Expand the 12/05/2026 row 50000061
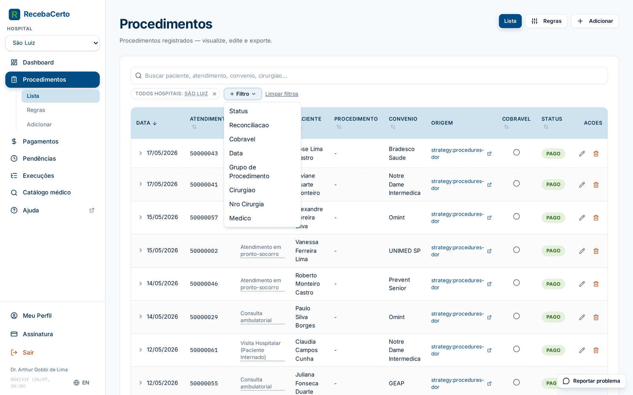Image resolution: width=633 pixels, height=395 pixels. click(140, 350)
